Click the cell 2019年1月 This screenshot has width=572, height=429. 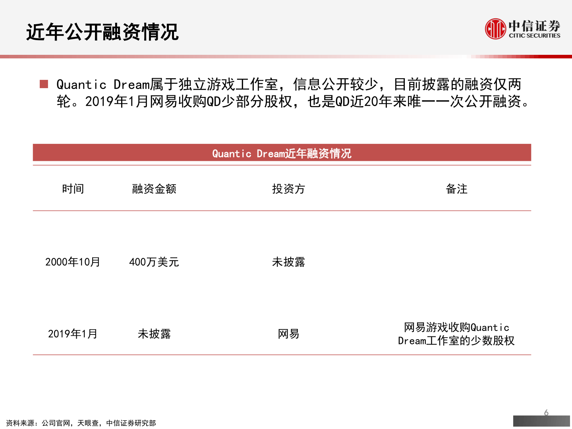pos(73,334)
